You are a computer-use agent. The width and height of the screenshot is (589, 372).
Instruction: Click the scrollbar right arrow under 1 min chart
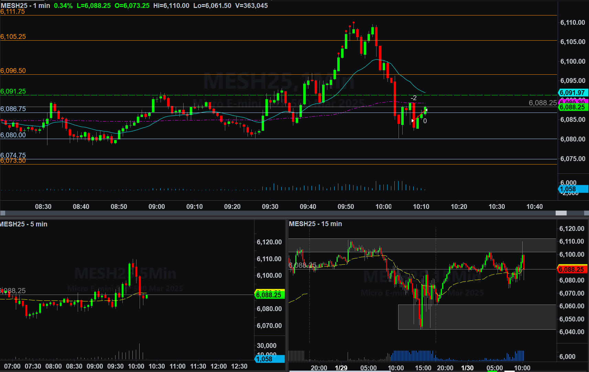[x=586, y=213]
